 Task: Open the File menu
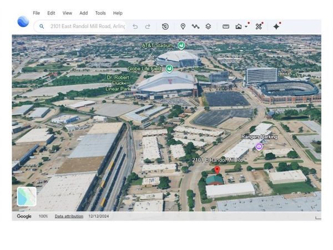click(x=36, y=13)
